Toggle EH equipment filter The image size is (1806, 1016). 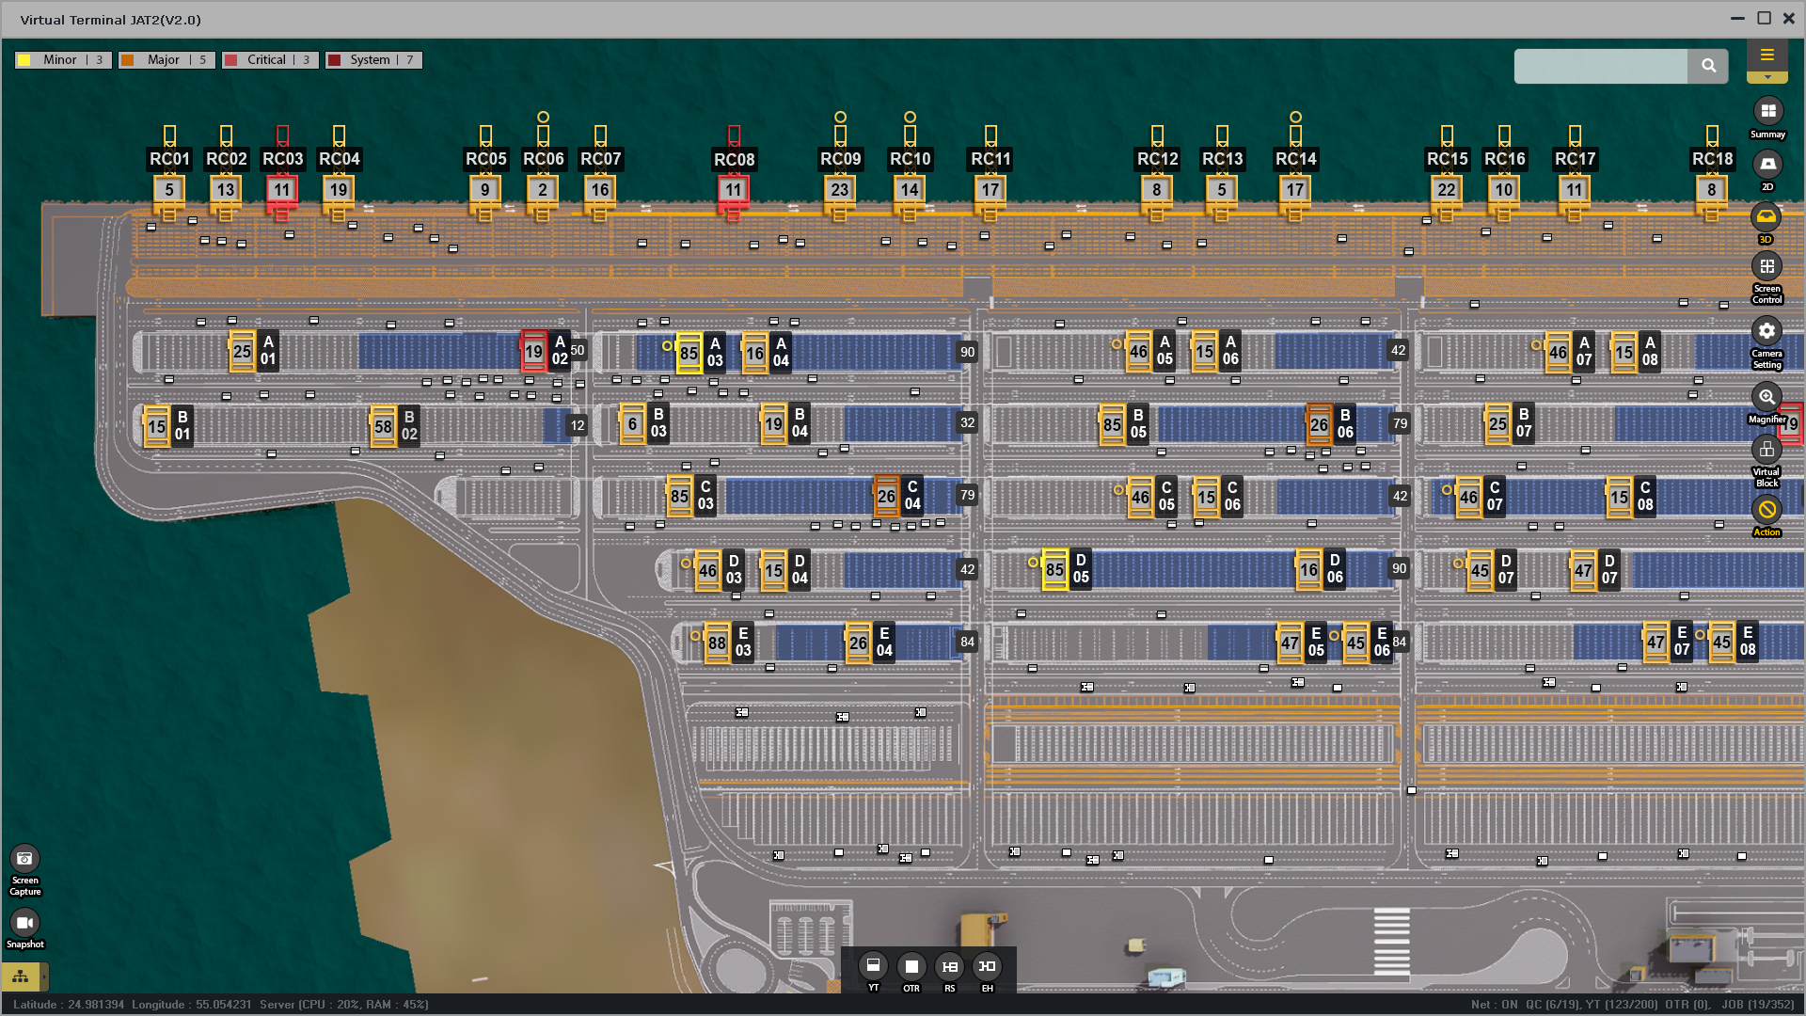click(987, 966)
